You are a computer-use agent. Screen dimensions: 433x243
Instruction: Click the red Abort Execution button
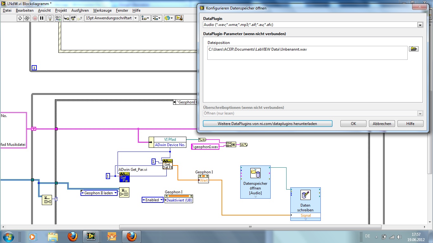(35, 18)
